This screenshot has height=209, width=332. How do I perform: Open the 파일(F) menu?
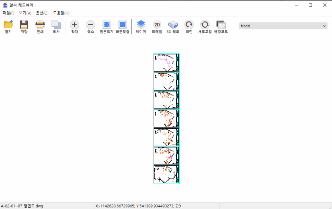click(x=8, y=13)
